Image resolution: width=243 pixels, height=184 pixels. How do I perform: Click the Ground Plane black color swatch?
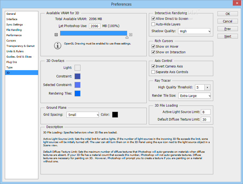click(115, 115)
